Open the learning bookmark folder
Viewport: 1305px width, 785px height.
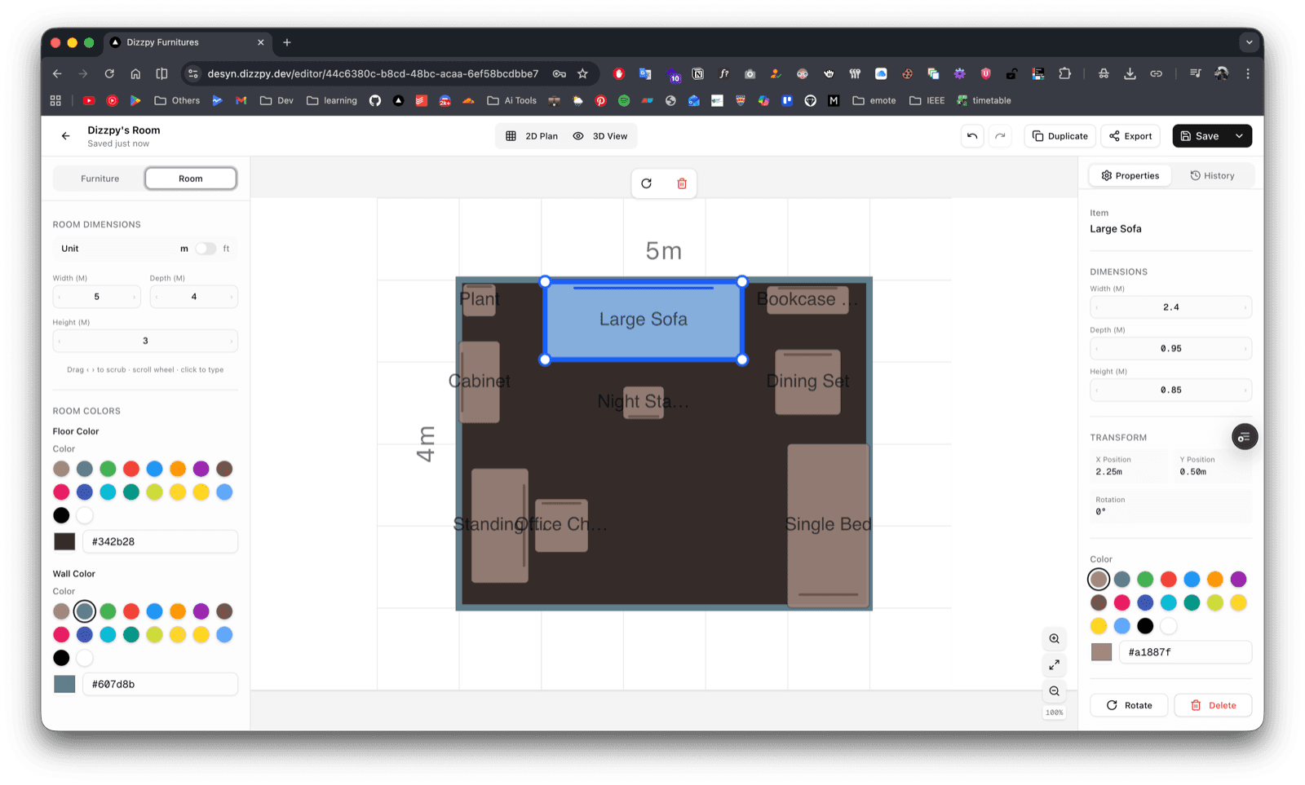[x=332, y=100]
